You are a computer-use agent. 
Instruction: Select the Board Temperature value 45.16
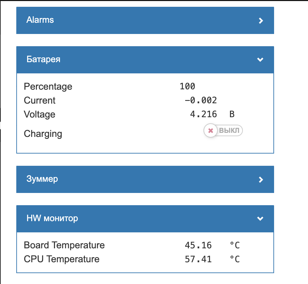tap(198, 245)
